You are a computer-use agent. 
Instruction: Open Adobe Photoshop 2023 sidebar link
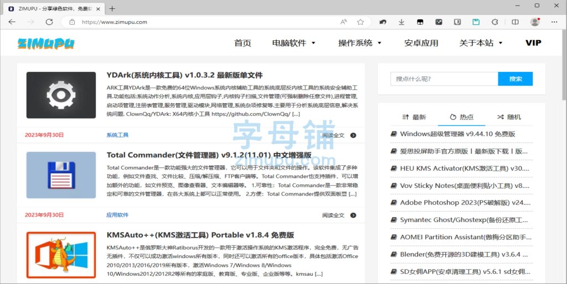pos(465,203)
